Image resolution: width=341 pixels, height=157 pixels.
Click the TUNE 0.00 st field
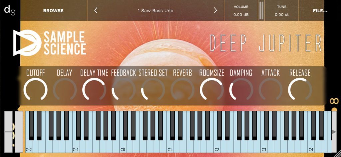coord(282,11)
